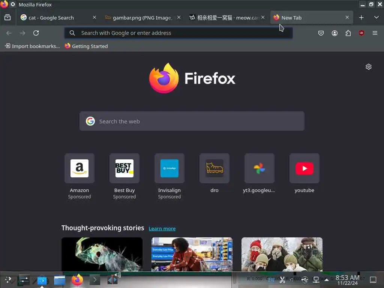Switch to the cat - Google Search tab
384x288 pixels.
click(x=58, y=18)
